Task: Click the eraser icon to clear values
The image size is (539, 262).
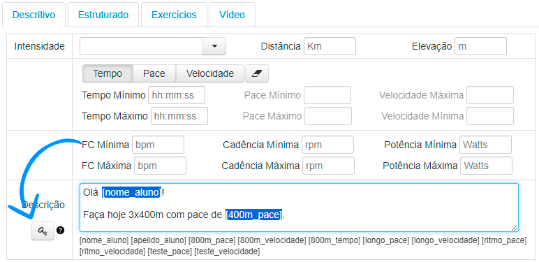Action: coord(257,73)
